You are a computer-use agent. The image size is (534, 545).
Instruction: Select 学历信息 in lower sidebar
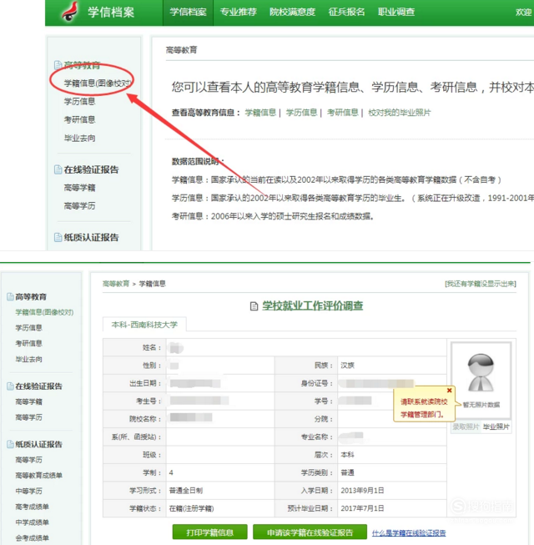[28, 328]
